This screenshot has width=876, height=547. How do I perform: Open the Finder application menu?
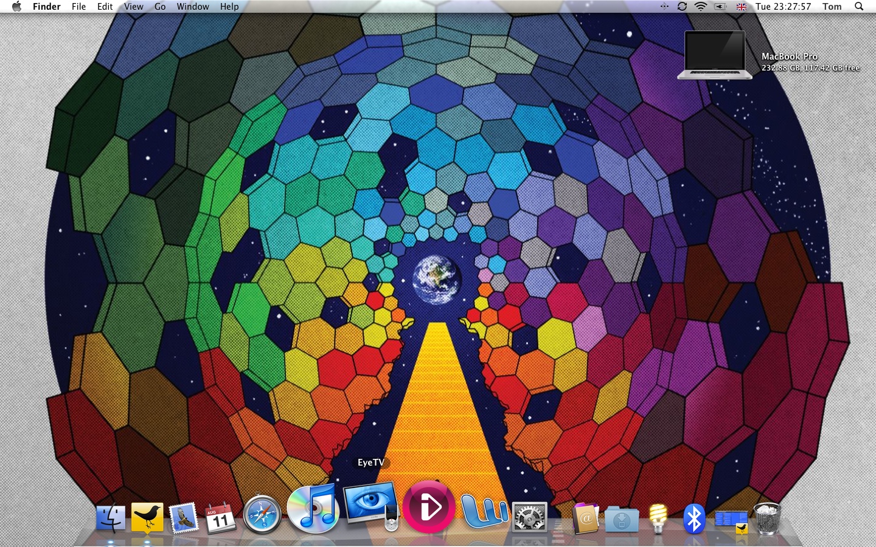pyautogui.click(x=47, y=7)
